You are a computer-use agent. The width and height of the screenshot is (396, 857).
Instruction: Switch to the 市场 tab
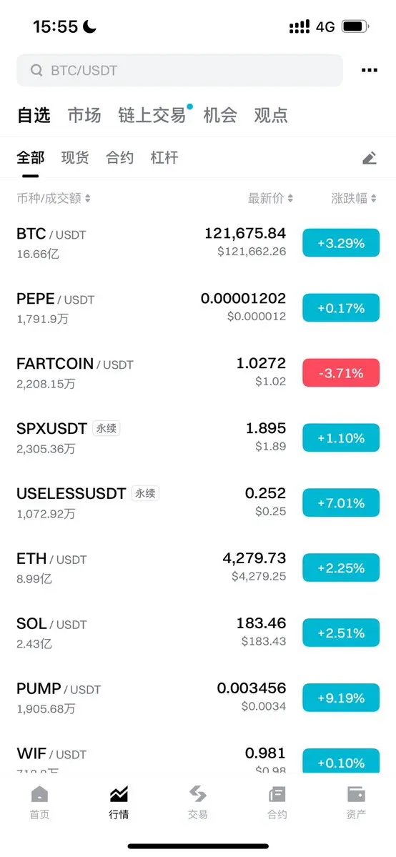(x=84, y=115)
